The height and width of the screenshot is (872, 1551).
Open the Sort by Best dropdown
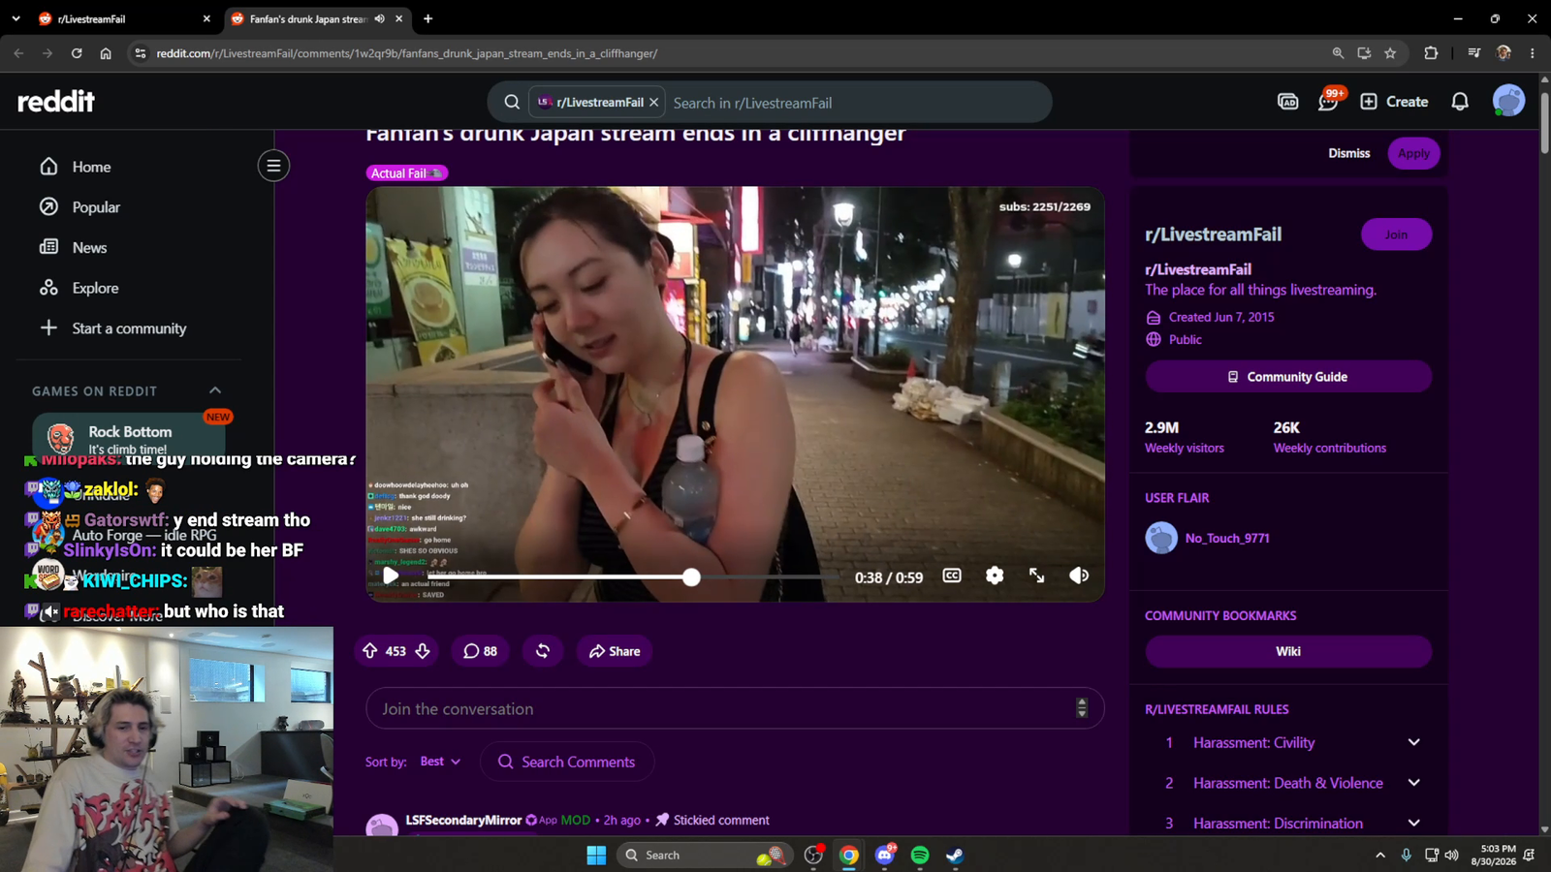tap(440, 762)
